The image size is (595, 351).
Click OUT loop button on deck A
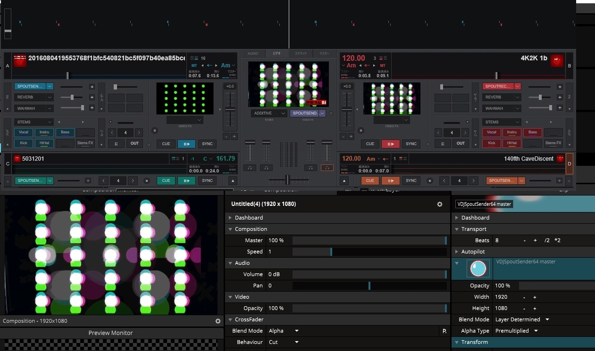[x=135, y=144]
